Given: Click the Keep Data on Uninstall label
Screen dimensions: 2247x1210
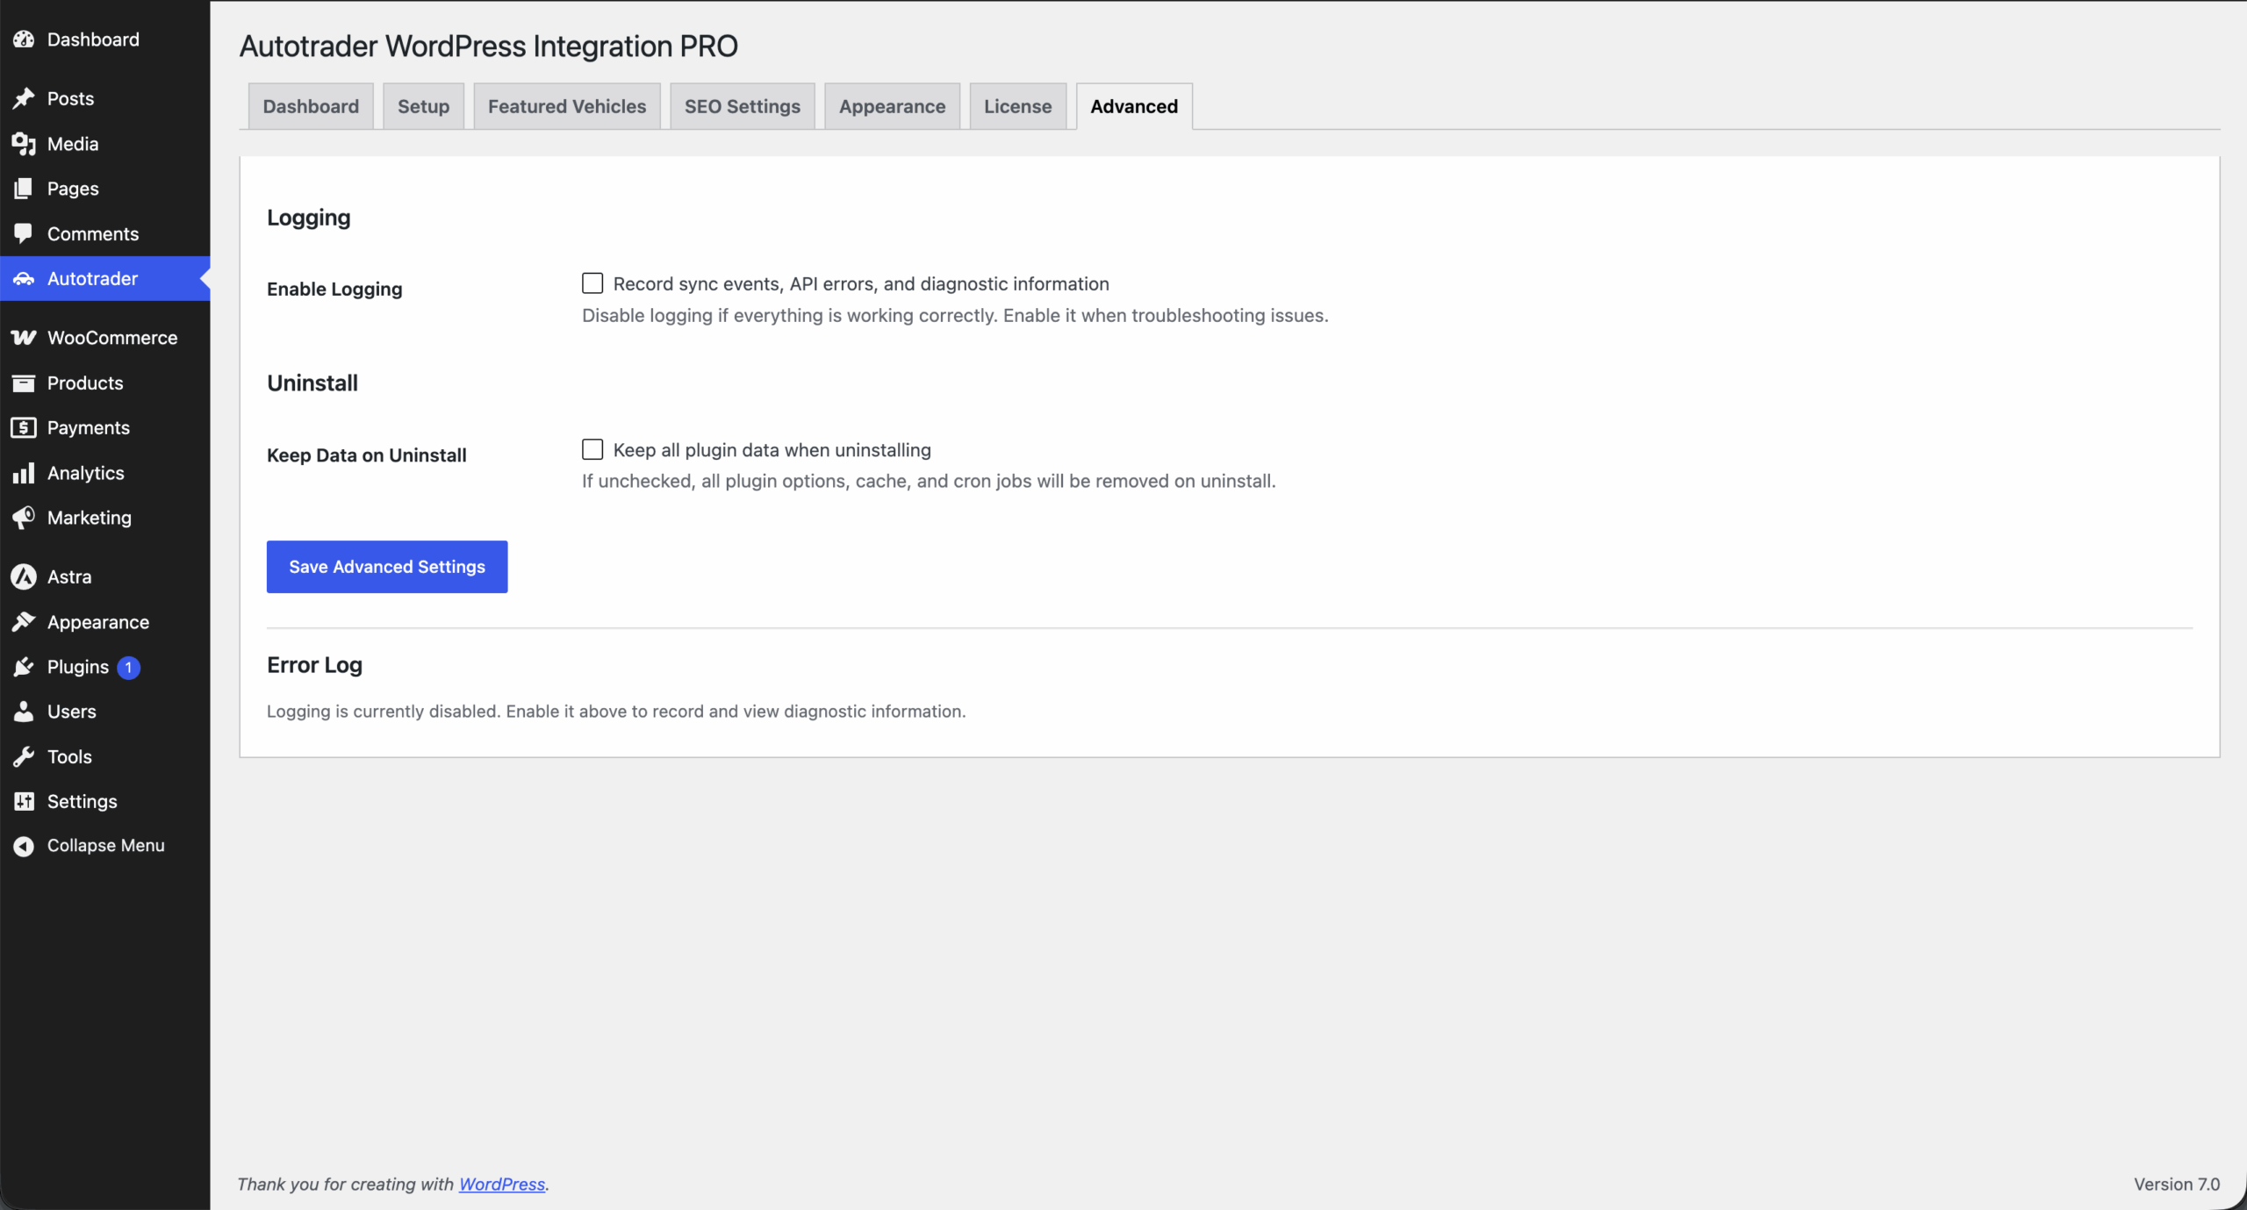Looking at the screenshot, I should [367, 455].
